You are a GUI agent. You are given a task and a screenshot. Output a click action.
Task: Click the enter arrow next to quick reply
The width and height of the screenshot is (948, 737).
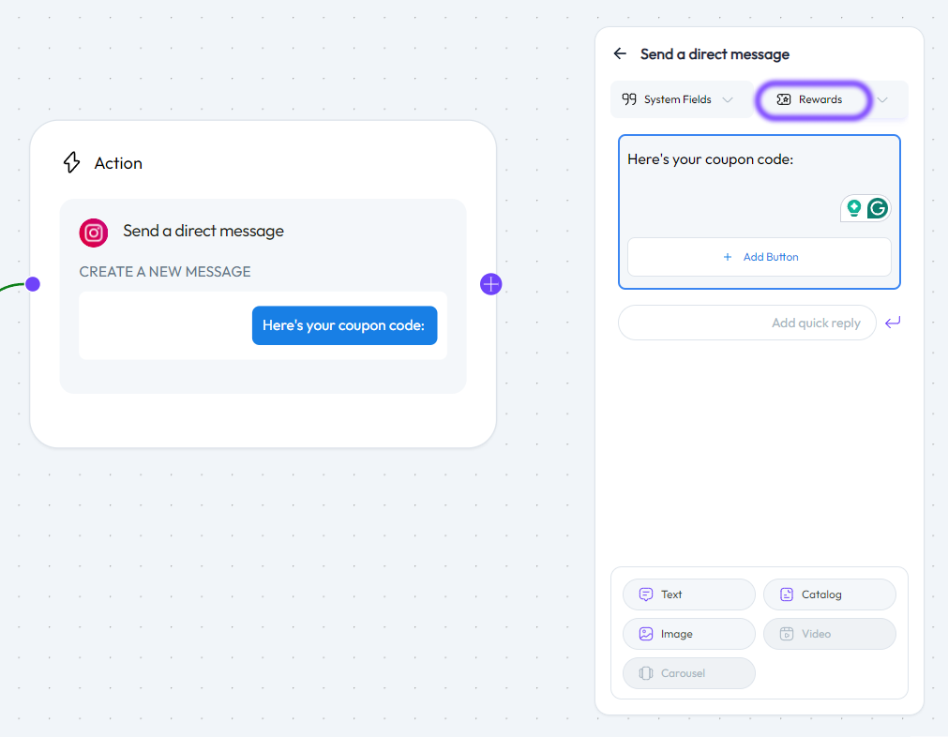point(893,323)
